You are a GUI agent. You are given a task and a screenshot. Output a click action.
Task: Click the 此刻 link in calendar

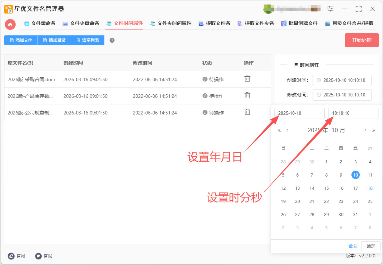(353, 246)
